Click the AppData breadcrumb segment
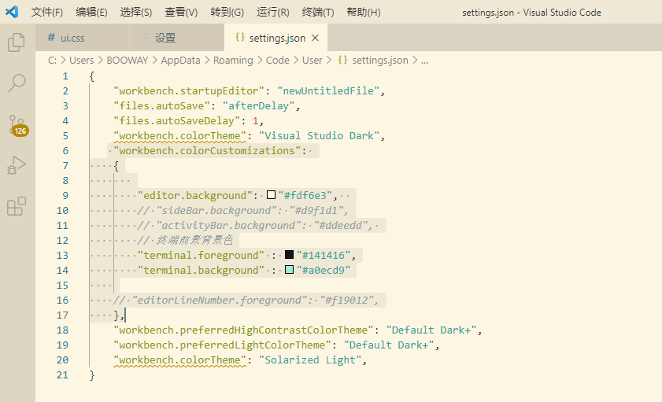The width and height of the screenshot is (662, 402). [181, 61]
